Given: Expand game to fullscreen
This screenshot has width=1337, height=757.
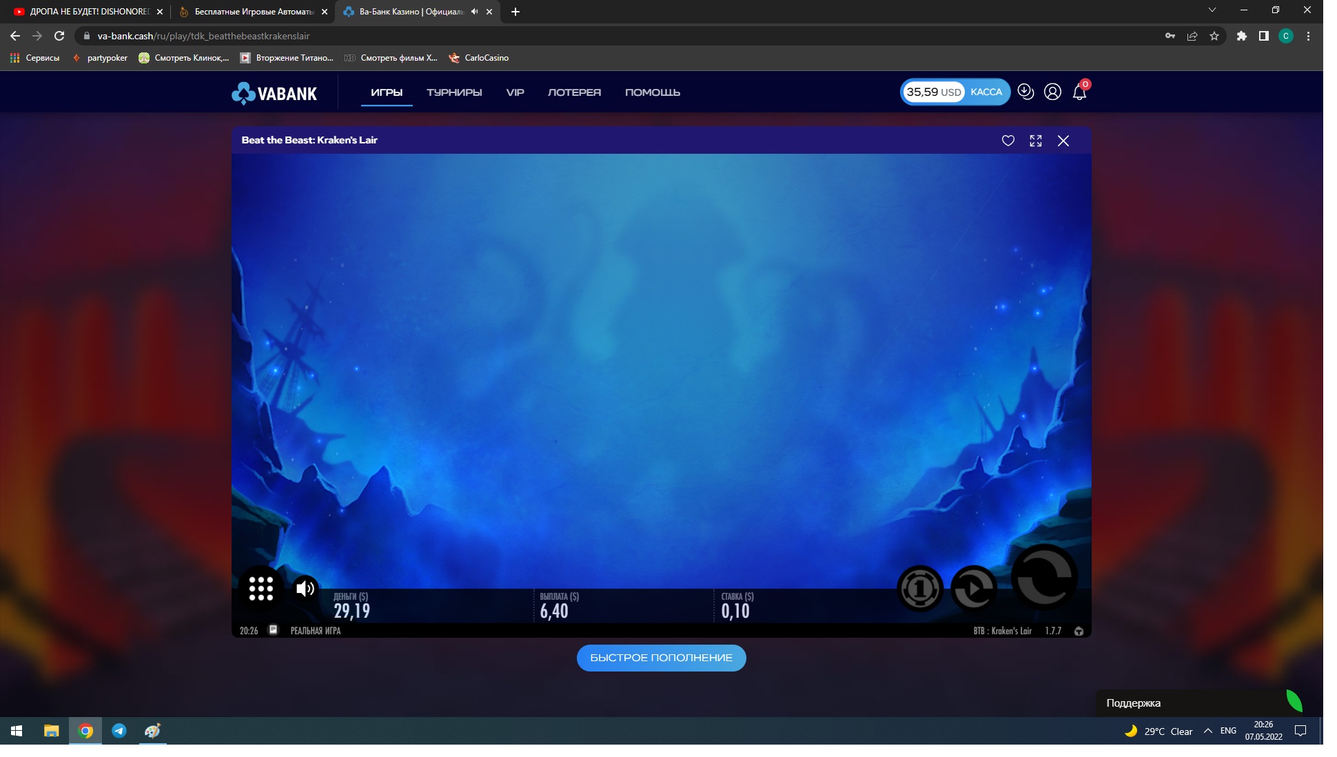Looking at the screenshot, I should [1035, 141].
